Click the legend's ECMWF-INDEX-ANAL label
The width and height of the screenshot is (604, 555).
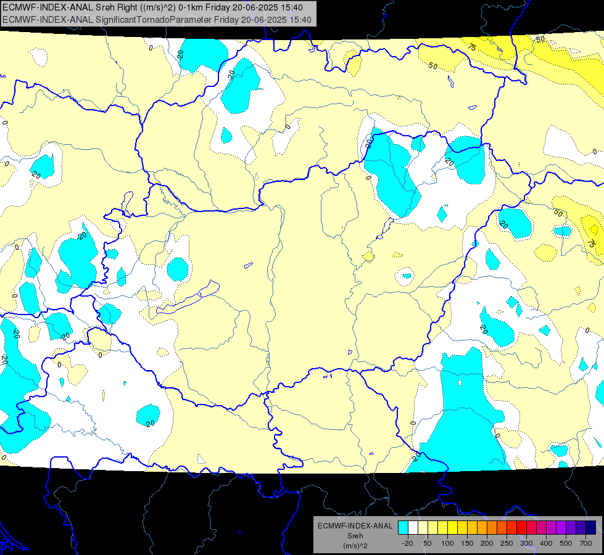[x=355, y=526]
